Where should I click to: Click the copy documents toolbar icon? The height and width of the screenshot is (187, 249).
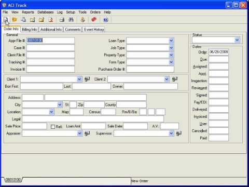coord(23,20)
